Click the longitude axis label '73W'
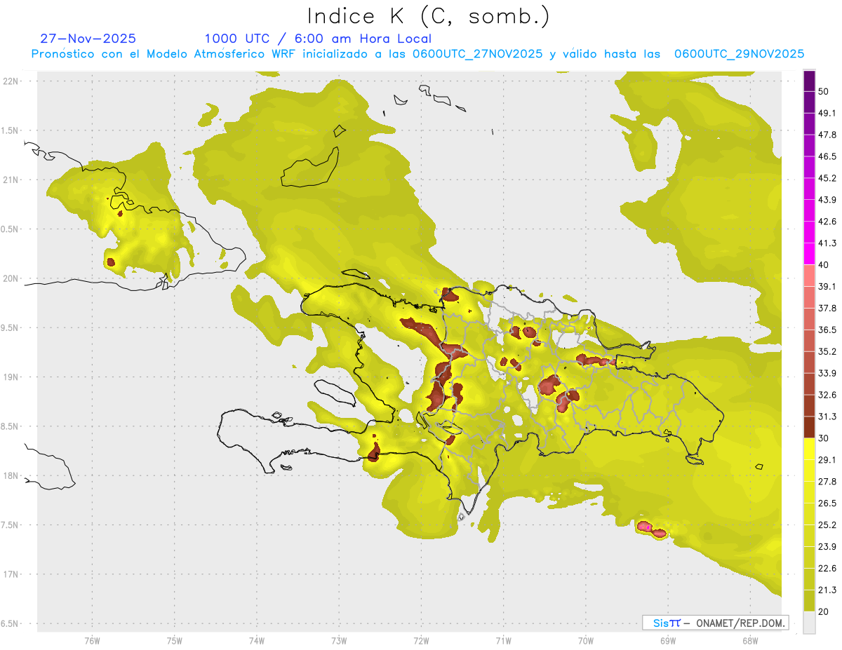Screen dimensions: 842x650 pyautogui.click(x=339, y=640)
